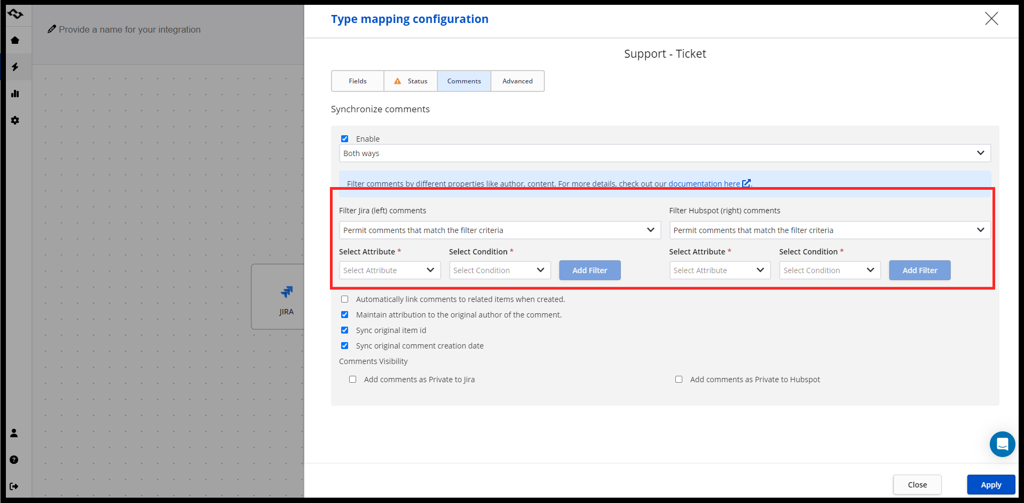Switch to the Fields tab
Screen dimensions: 1024x503
[358, 81]
